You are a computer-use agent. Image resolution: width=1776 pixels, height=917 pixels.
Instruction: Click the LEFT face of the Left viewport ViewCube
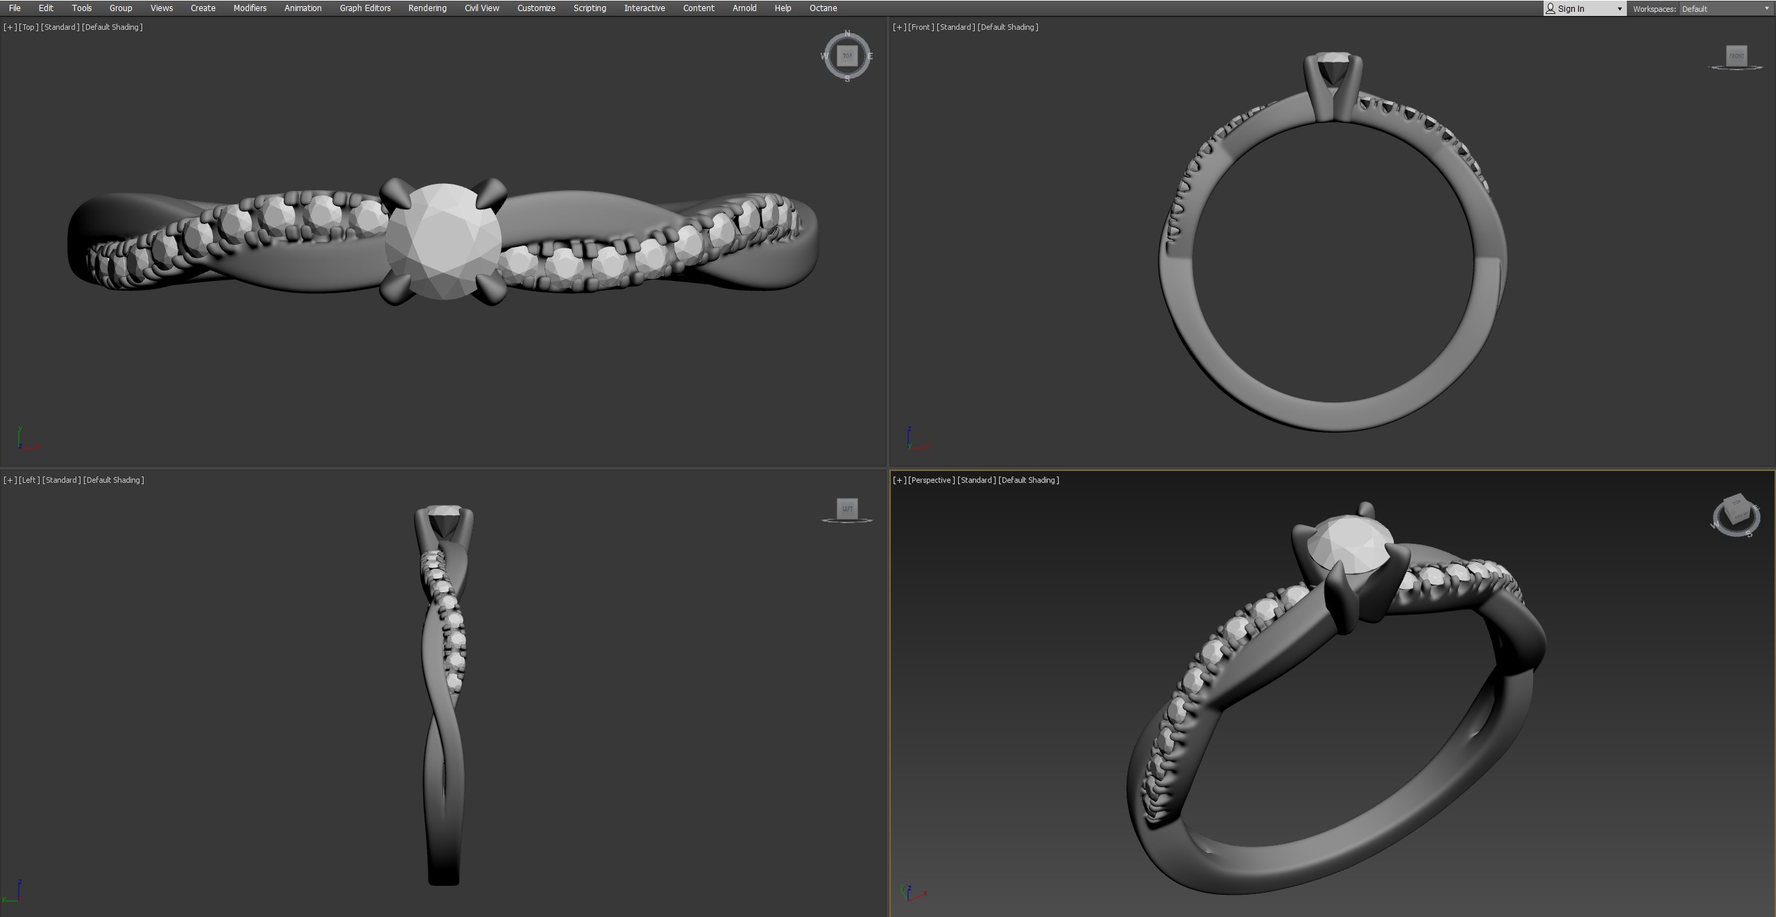click(847, 508)
